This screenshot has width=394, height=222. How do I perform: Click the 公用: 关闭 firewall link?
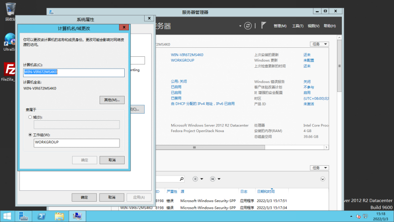tap(179, 81)
